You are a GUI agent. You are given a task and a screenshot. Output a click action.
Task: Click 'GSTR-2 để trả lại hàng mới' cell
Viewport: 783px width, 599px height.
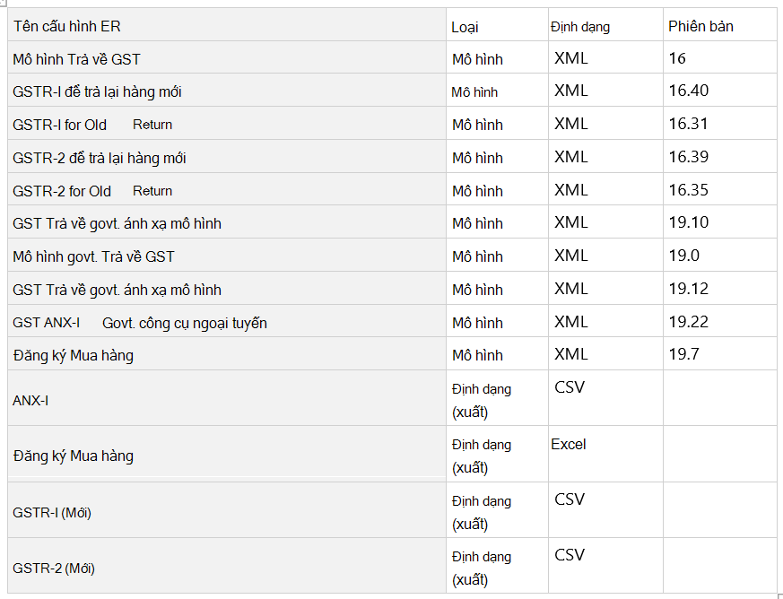227,157
